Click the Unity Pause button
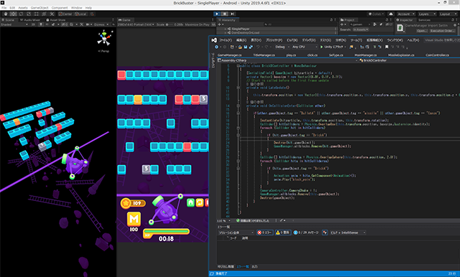This screenshot has width=460, height=277. point(225,14)
